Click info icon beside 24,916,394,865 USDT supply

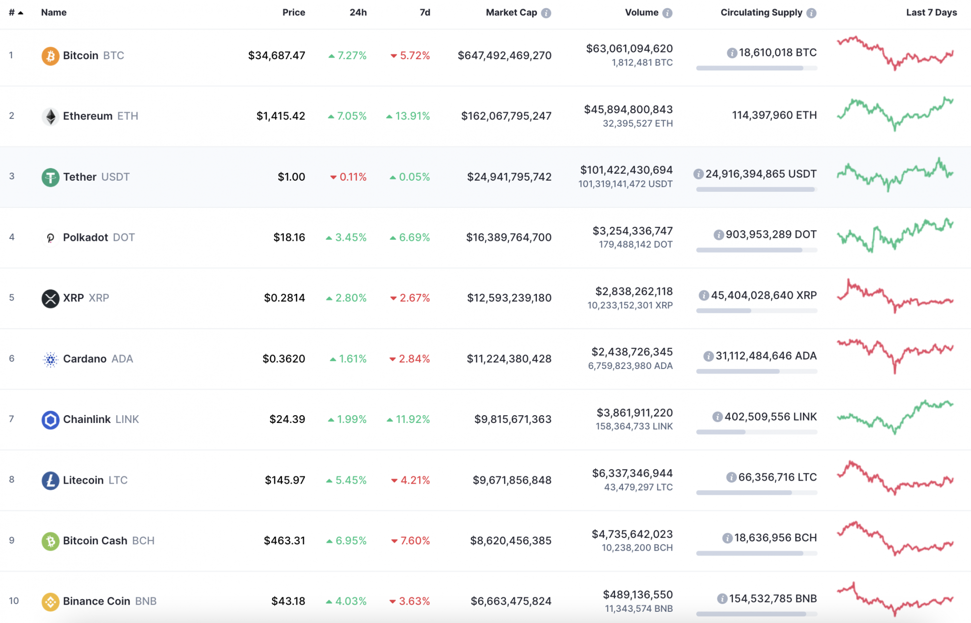pyautogui.click(x=698, y=174)
